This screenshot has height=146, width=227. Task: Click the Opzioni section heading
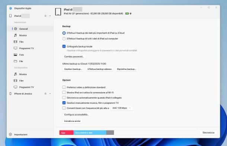(67, 80)
